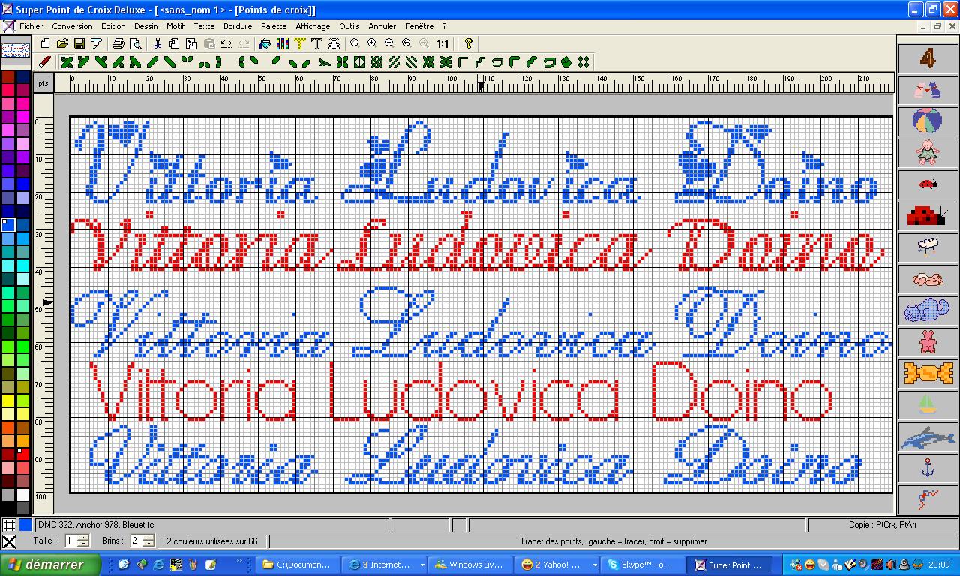Click the Undo arrow icon
The height and width of the screenshot is (576, 960).
(x=225, y=43)
